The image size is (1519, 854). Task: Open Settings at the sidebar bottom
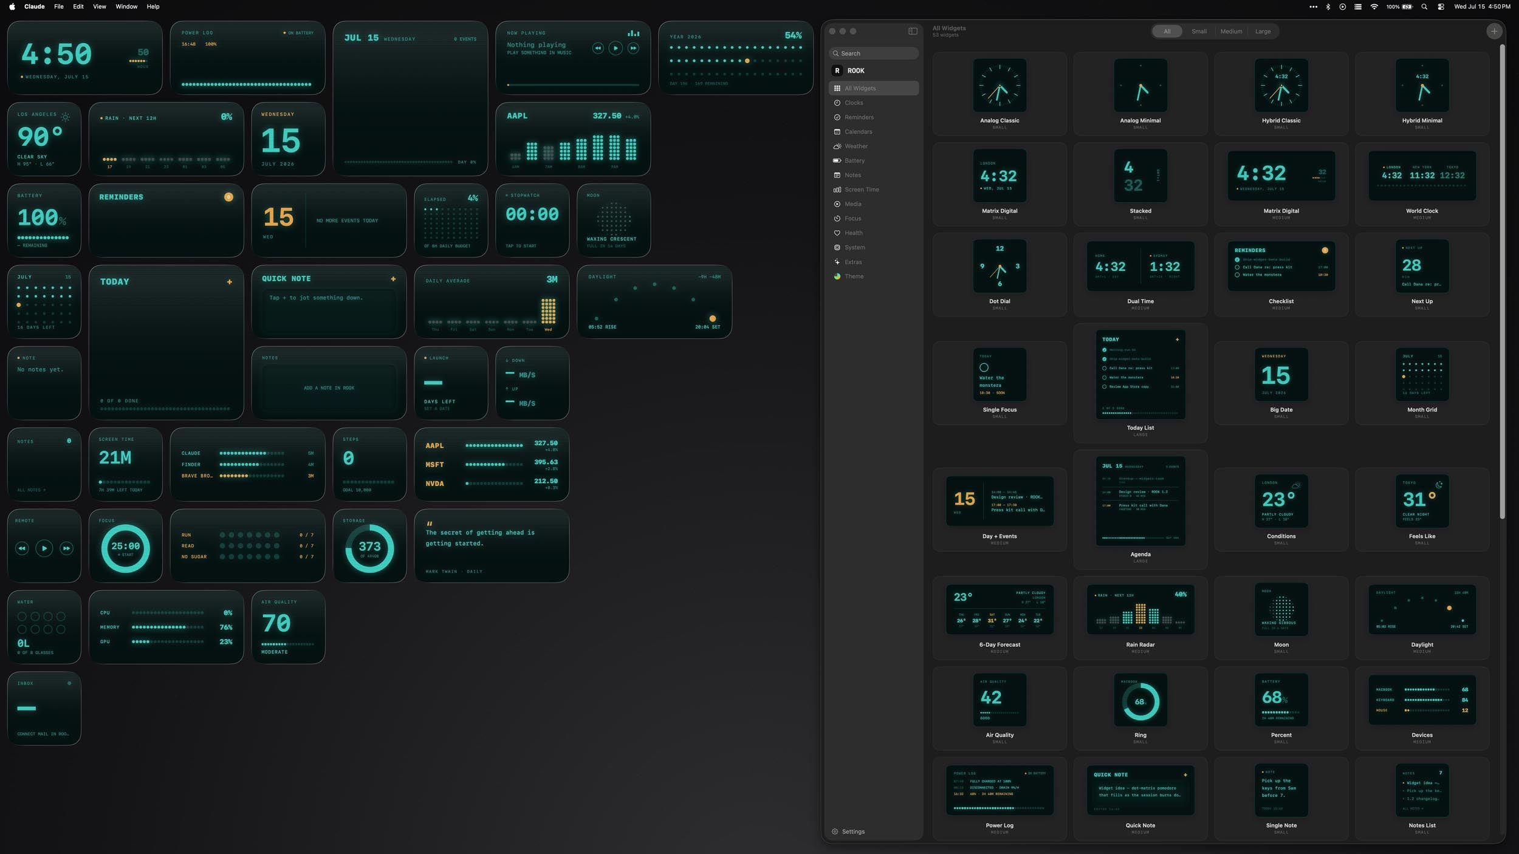pos(848,832)
